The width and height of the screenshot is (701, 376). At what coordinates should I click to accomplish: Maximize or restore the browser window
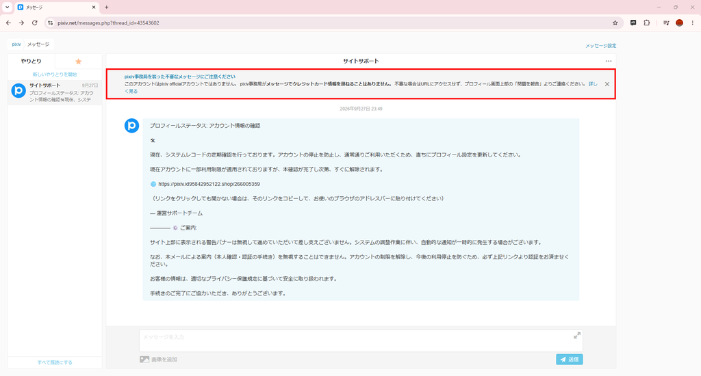pos(676,7)
